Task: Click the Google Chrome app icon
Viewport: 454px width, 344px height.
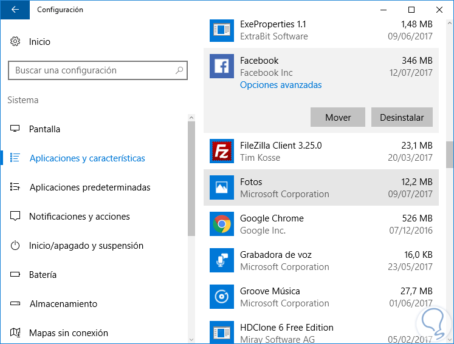Action: [221, 224]
